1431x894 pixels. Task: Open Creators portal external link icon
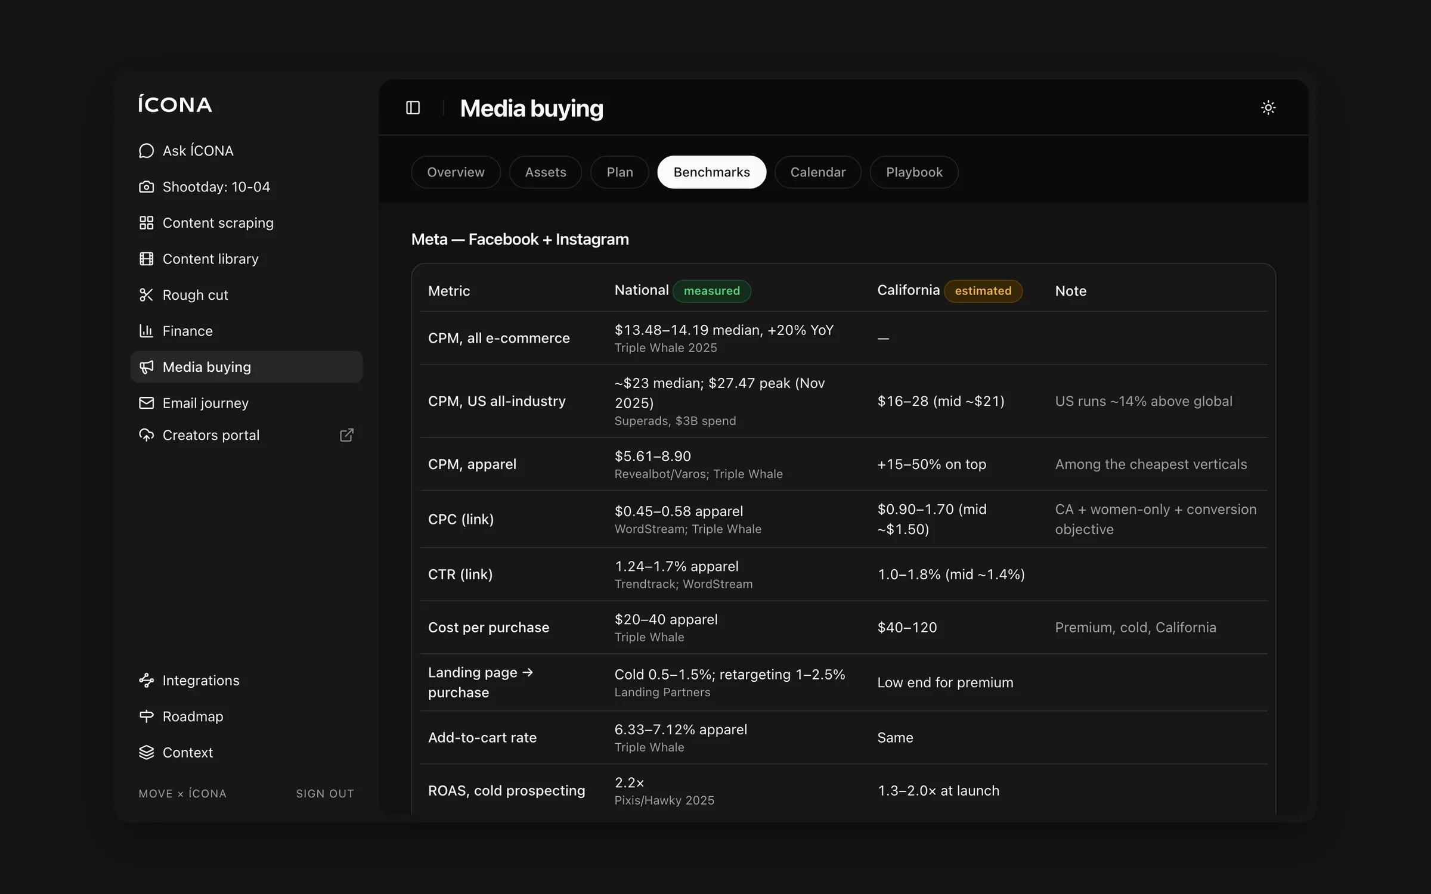(x=346, y=435)
